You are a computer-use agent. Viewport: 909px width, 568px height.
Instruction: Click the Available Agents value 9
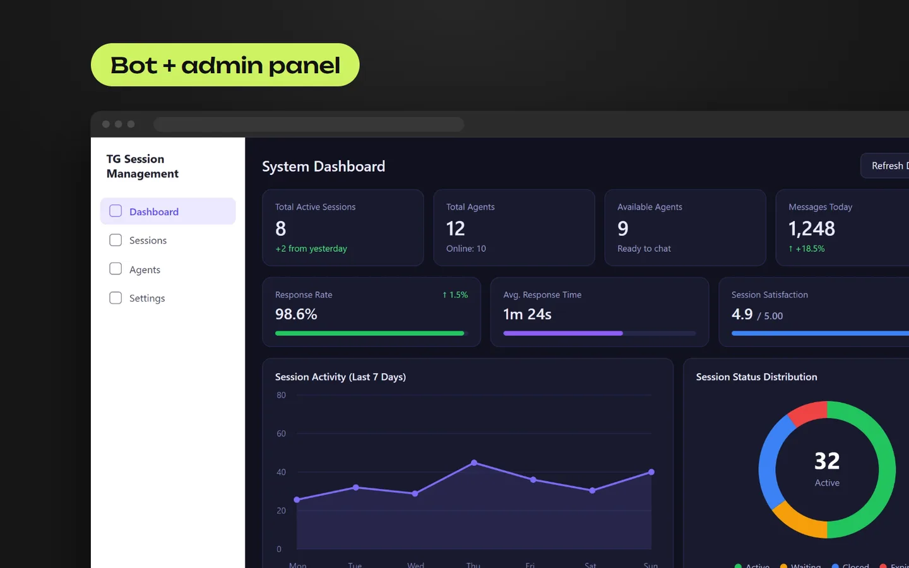pyautogui.click(x=623, y=228)
